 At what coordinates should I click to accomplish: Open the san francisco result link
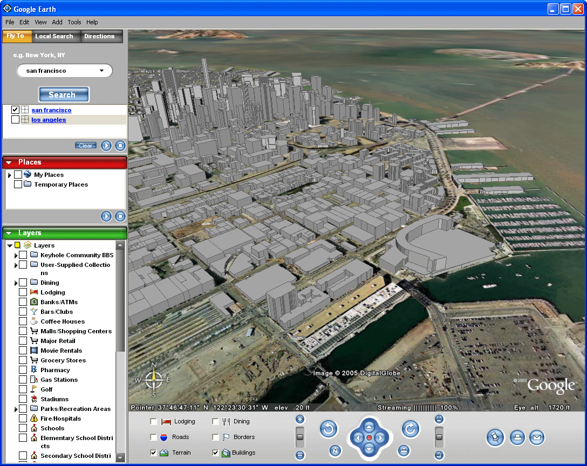click(51, 110)
